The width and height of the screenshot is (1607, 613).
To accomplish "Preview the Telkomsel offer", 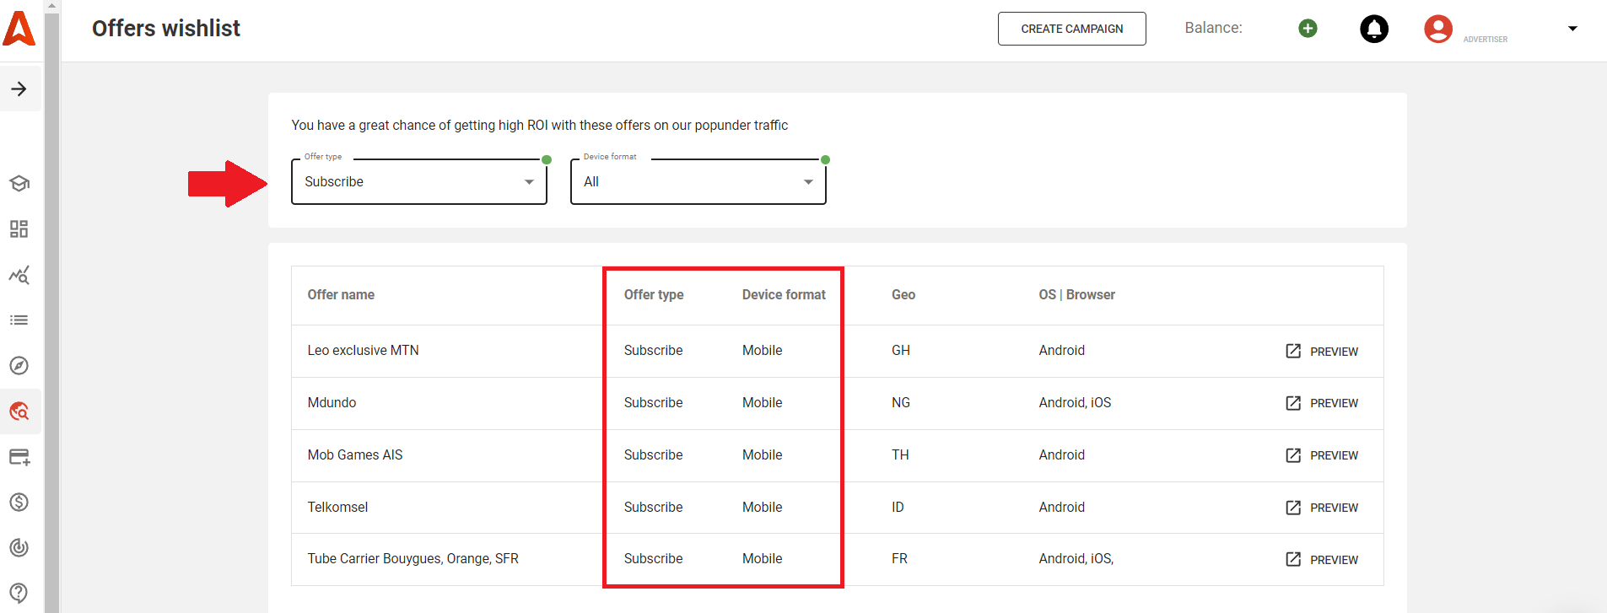I will tap(1322, 508).
